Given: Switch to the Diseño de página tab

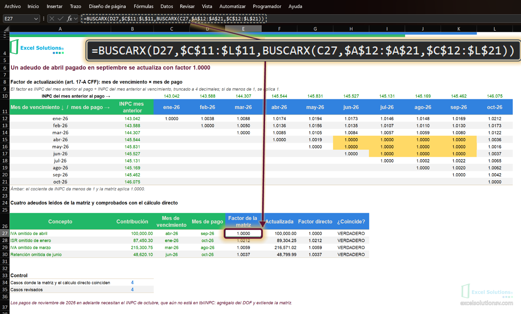Looking at the screenshot, I should coord(107,6).
